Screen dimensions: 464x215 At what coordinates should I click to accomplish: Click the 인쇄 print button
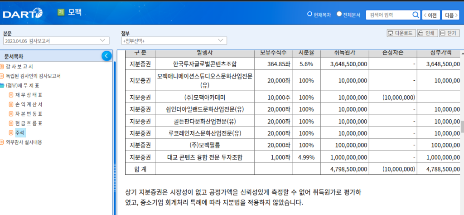coord(427,33)
